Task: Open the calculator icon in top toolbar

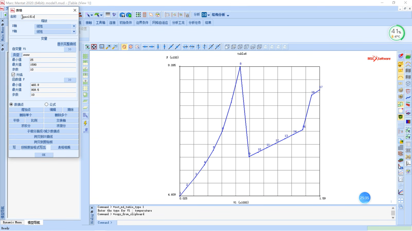Action: coord(145,15)
